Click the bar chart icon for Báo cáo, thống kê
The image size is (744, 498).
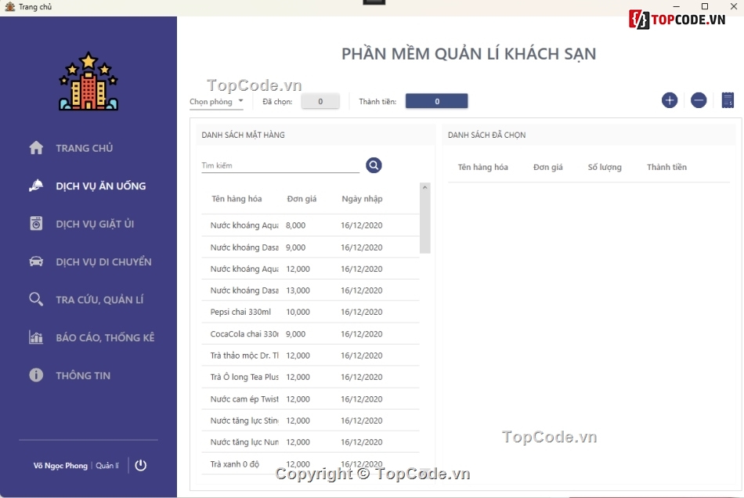(x=35, y=337)
